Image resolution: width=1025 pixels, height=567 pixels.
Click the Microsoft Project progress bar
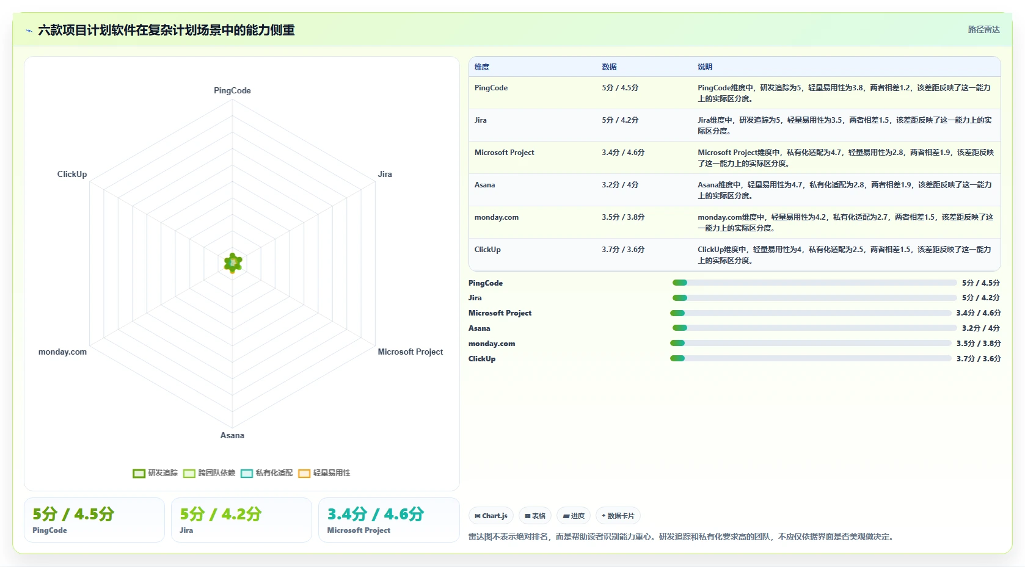811,313
